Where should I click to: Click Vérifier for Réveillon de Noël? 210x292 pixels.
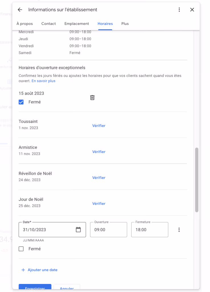coord(99,178)
